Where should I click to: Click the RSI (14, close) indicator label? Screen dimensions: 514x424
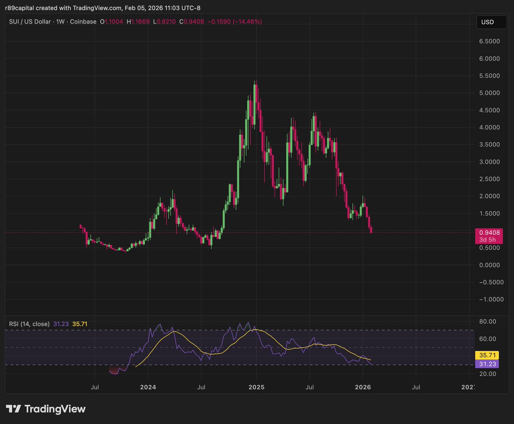pyautogui.click(x=29, y=324)
